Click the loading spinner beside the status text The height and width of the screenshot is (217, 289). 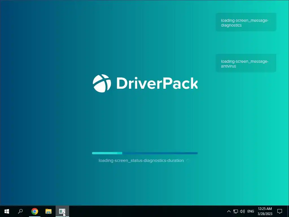[x=187, y=160]
